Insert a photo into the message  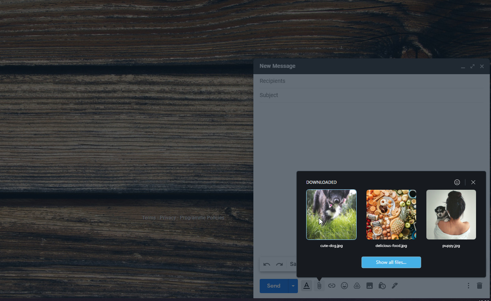pyautogui.click(x=370, y=285)
